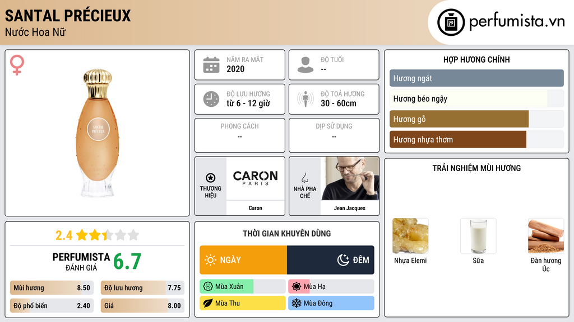Click the Nhựa Elemi note label
Viewport: 574px width, 322px height.
click(x=410, y=261)
